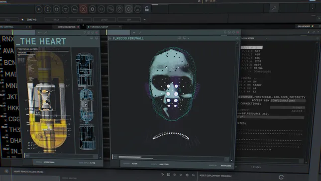Click the F_RECOG FIREWALL scrollbar up arrow
This screenshot has width=321, height=181.
(237, 43)
